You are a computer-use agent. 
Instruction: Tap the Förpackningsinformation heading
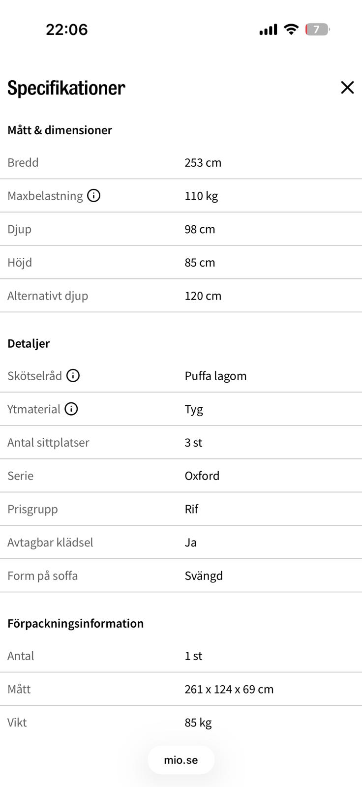coord(76,623)
